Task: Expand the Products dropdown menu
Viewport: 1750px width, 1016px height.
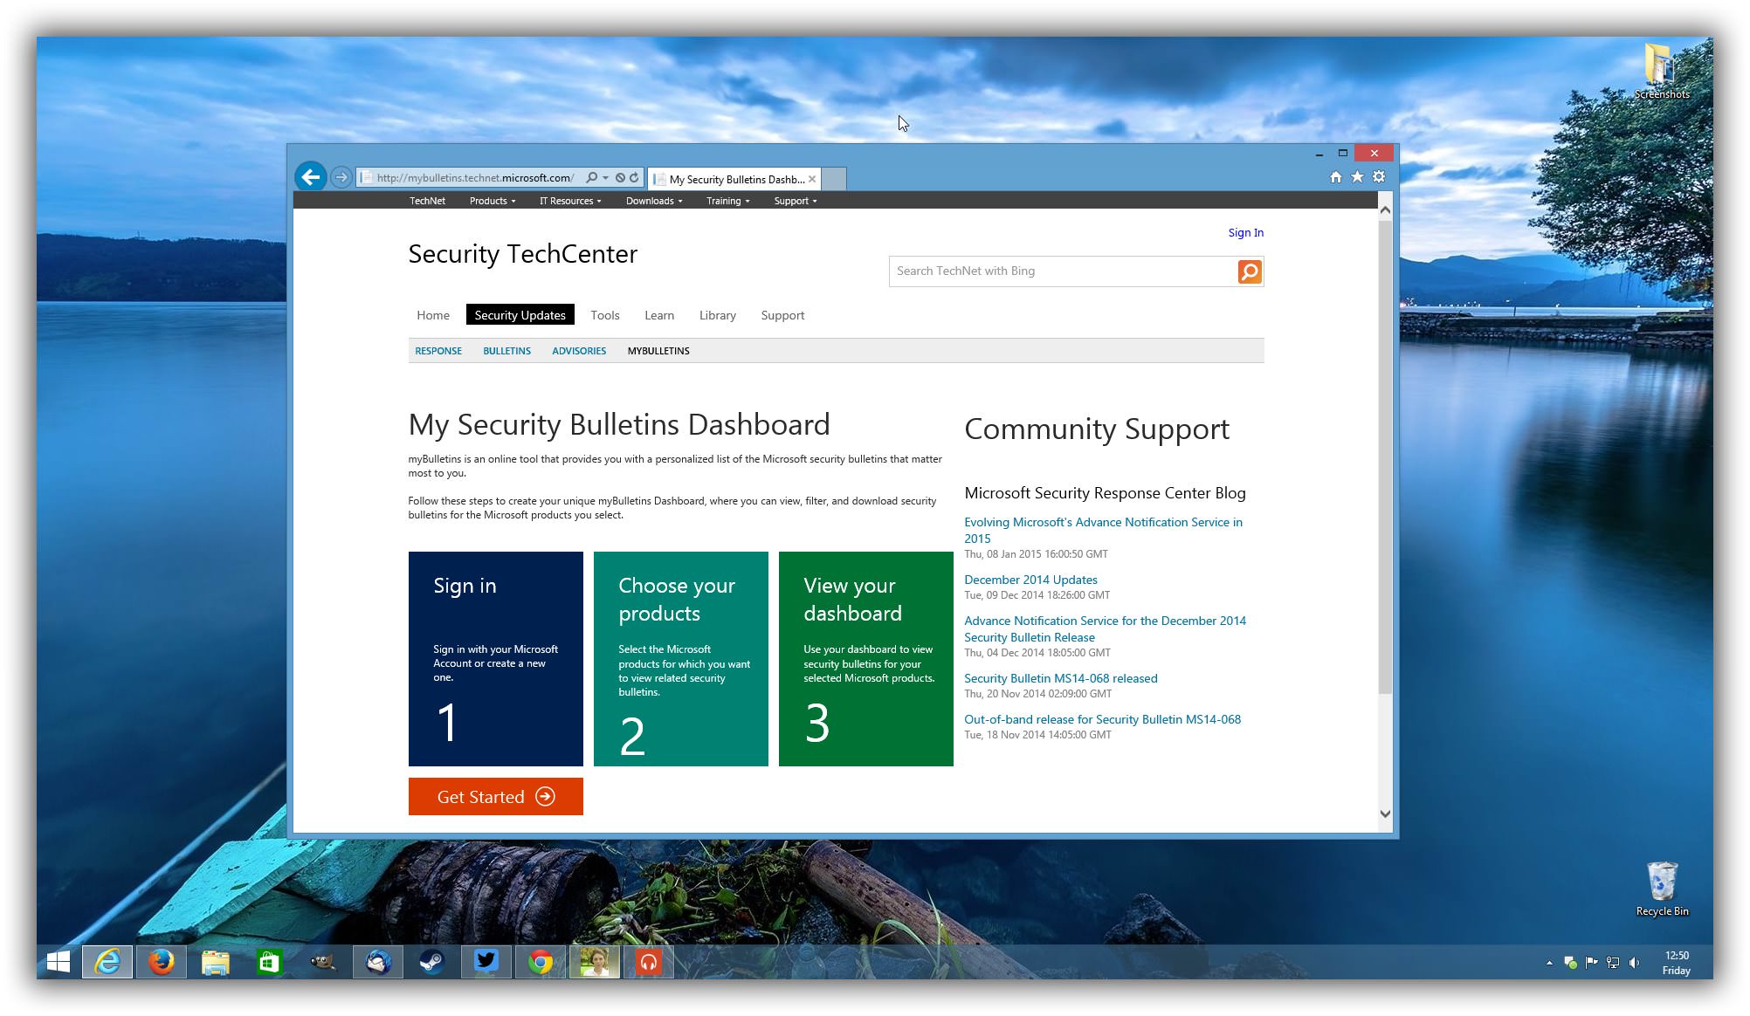Action: point(492,201)
